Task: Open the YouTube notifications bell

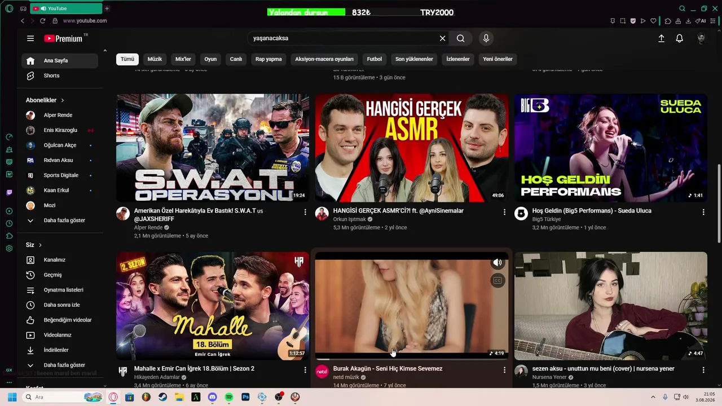Action: (x=680, y=38)
